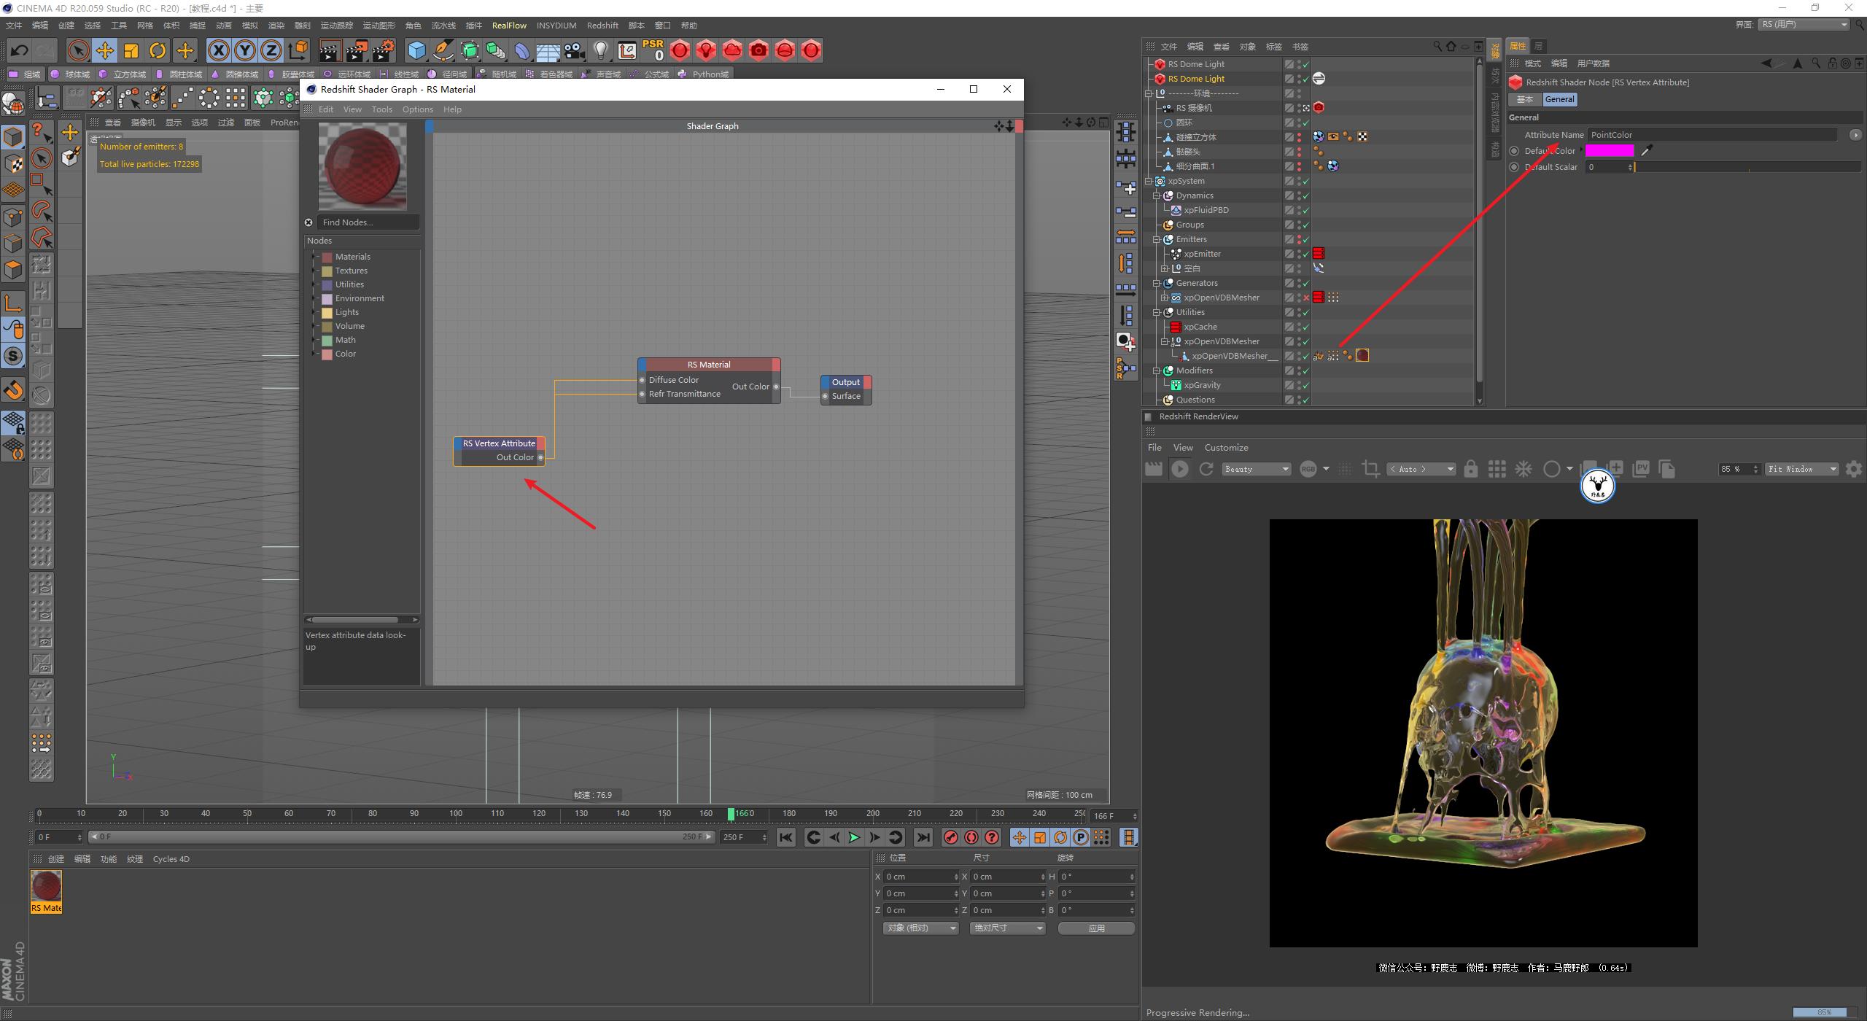Enable the disabled xpOpenVDBMesher generator checkmark

[x=1306, y=297]
